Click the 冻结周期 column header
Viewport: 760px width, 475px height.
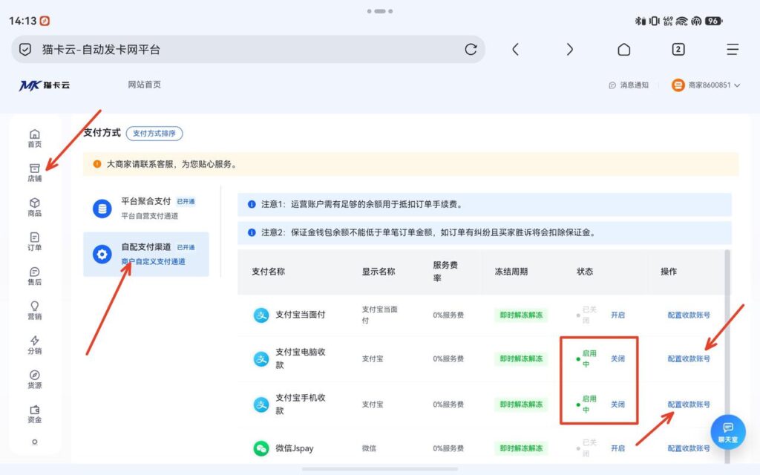511,272
